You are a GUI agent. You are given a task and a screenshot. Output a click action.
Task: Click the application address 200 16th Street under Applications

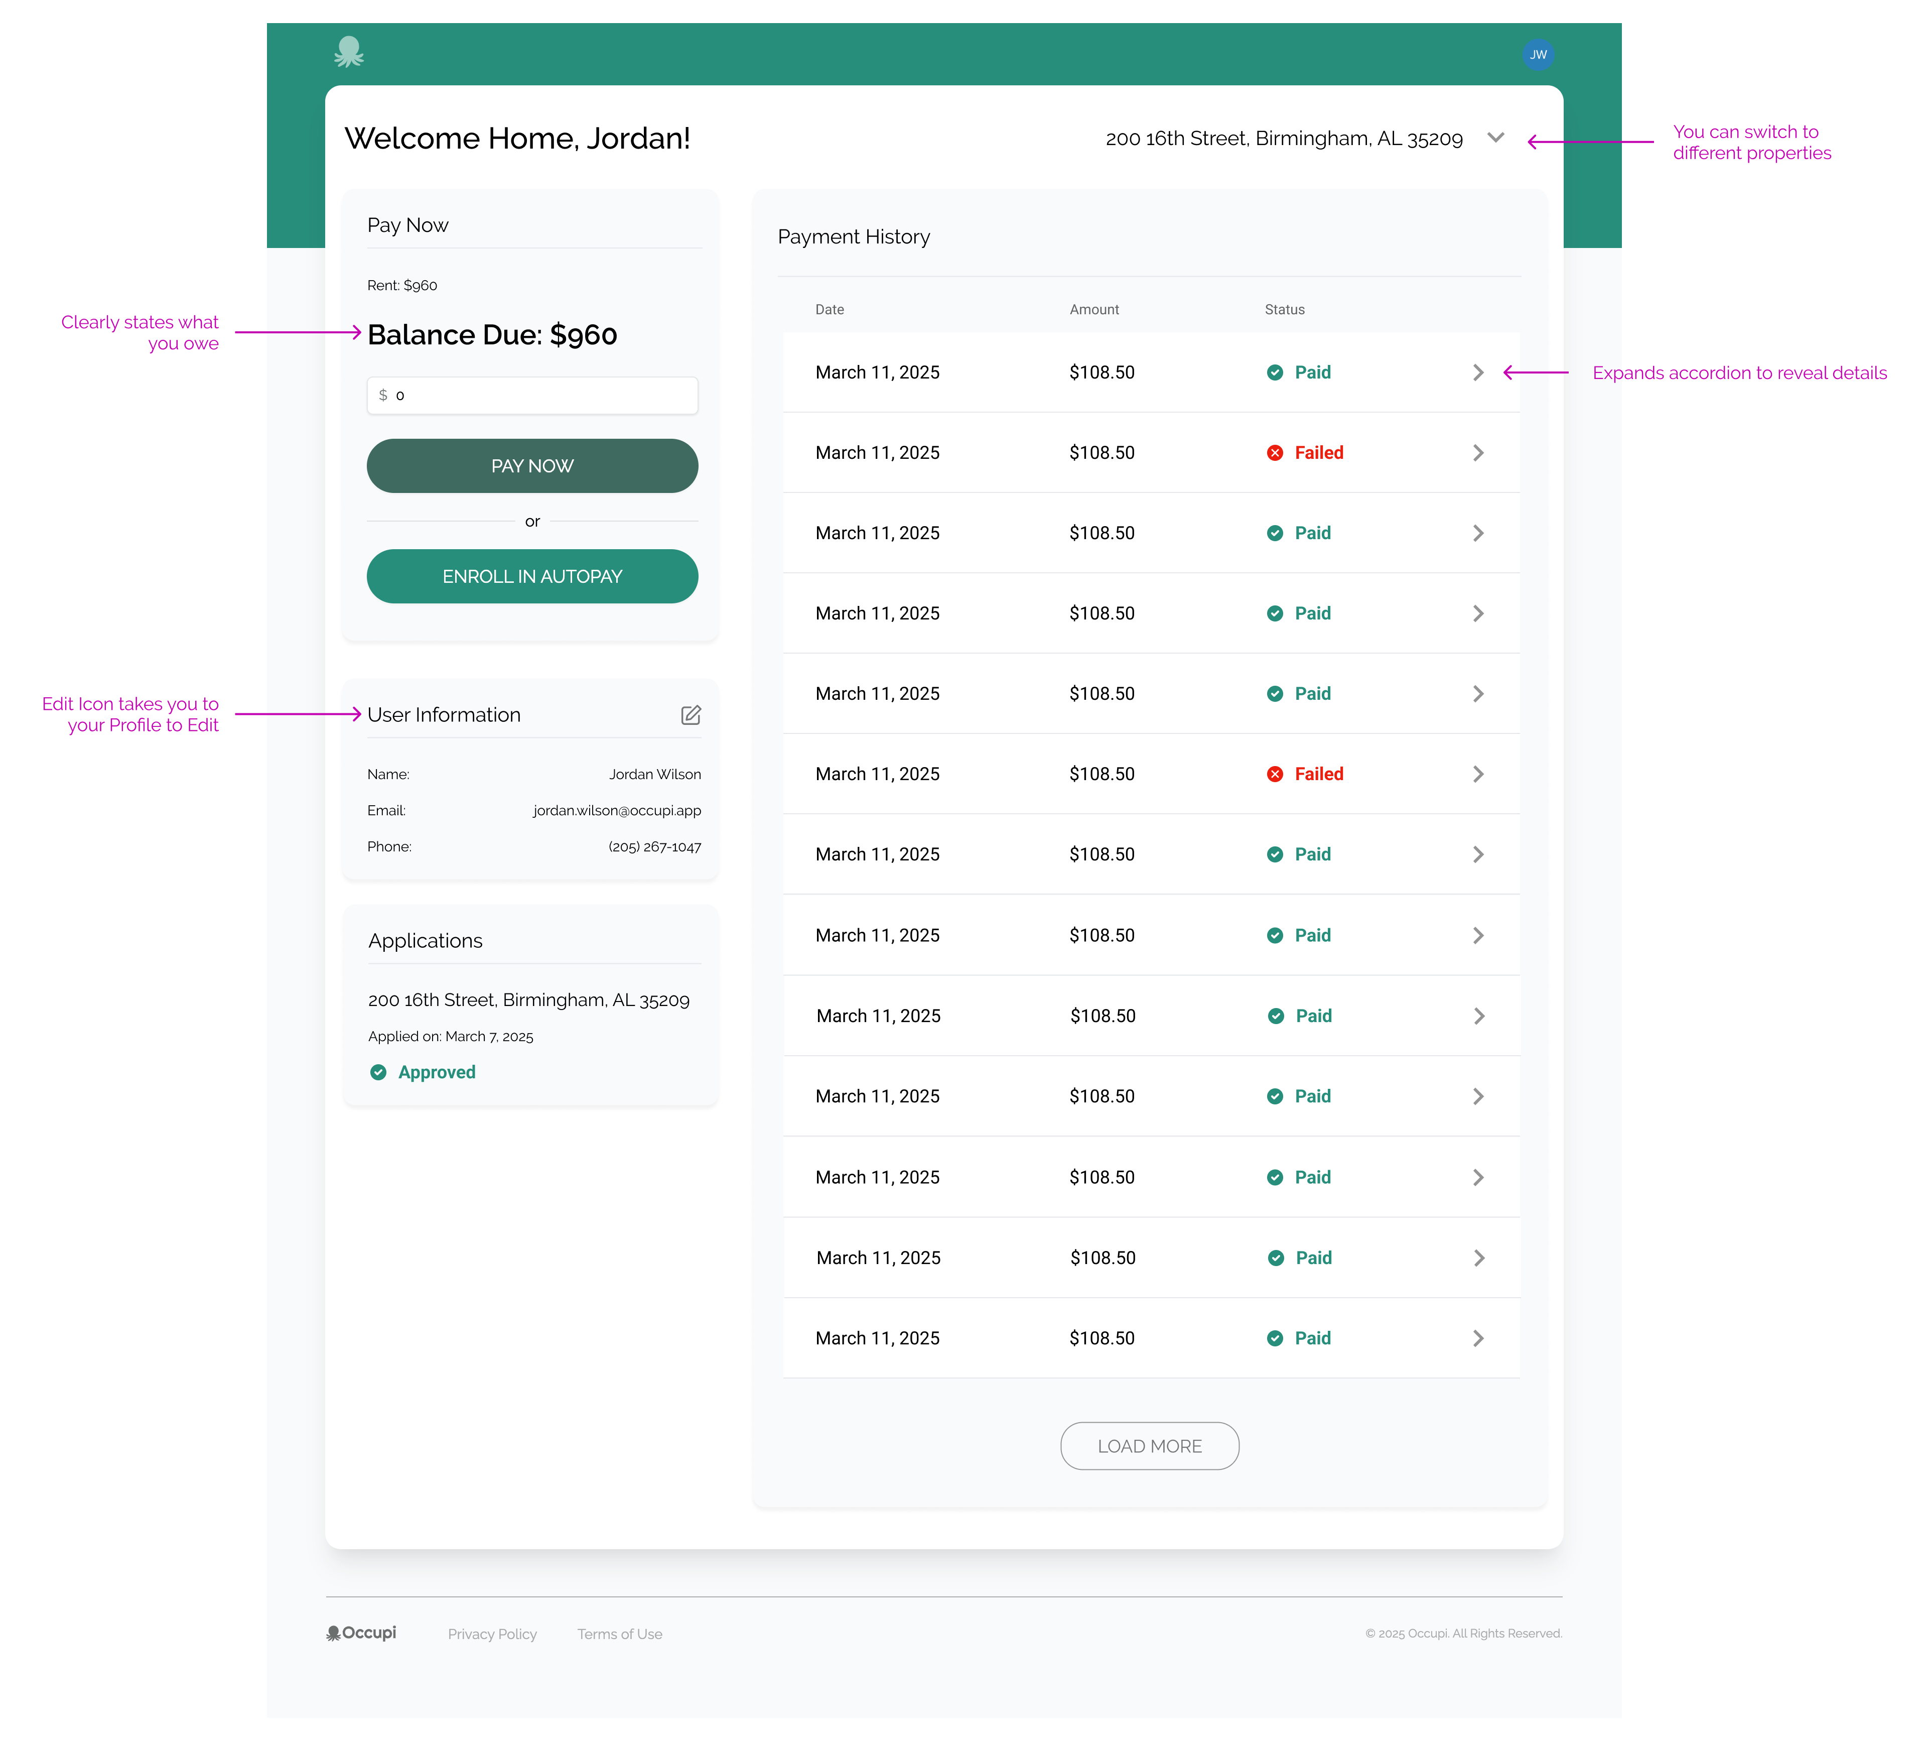tap(528, 999)
